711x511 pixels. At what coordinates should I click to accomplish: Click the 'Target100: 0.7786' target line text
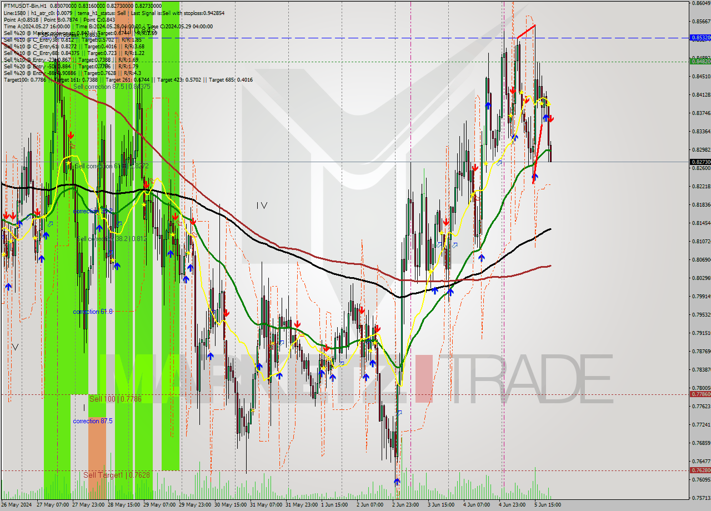tap(24, 80)
